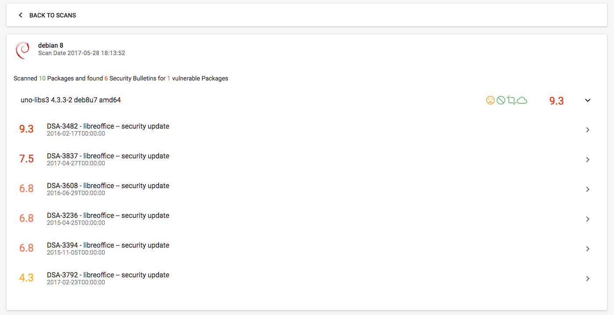Expand the DSA-3394 bulletin chevron
614x315 pixels.
coord(588,248)
